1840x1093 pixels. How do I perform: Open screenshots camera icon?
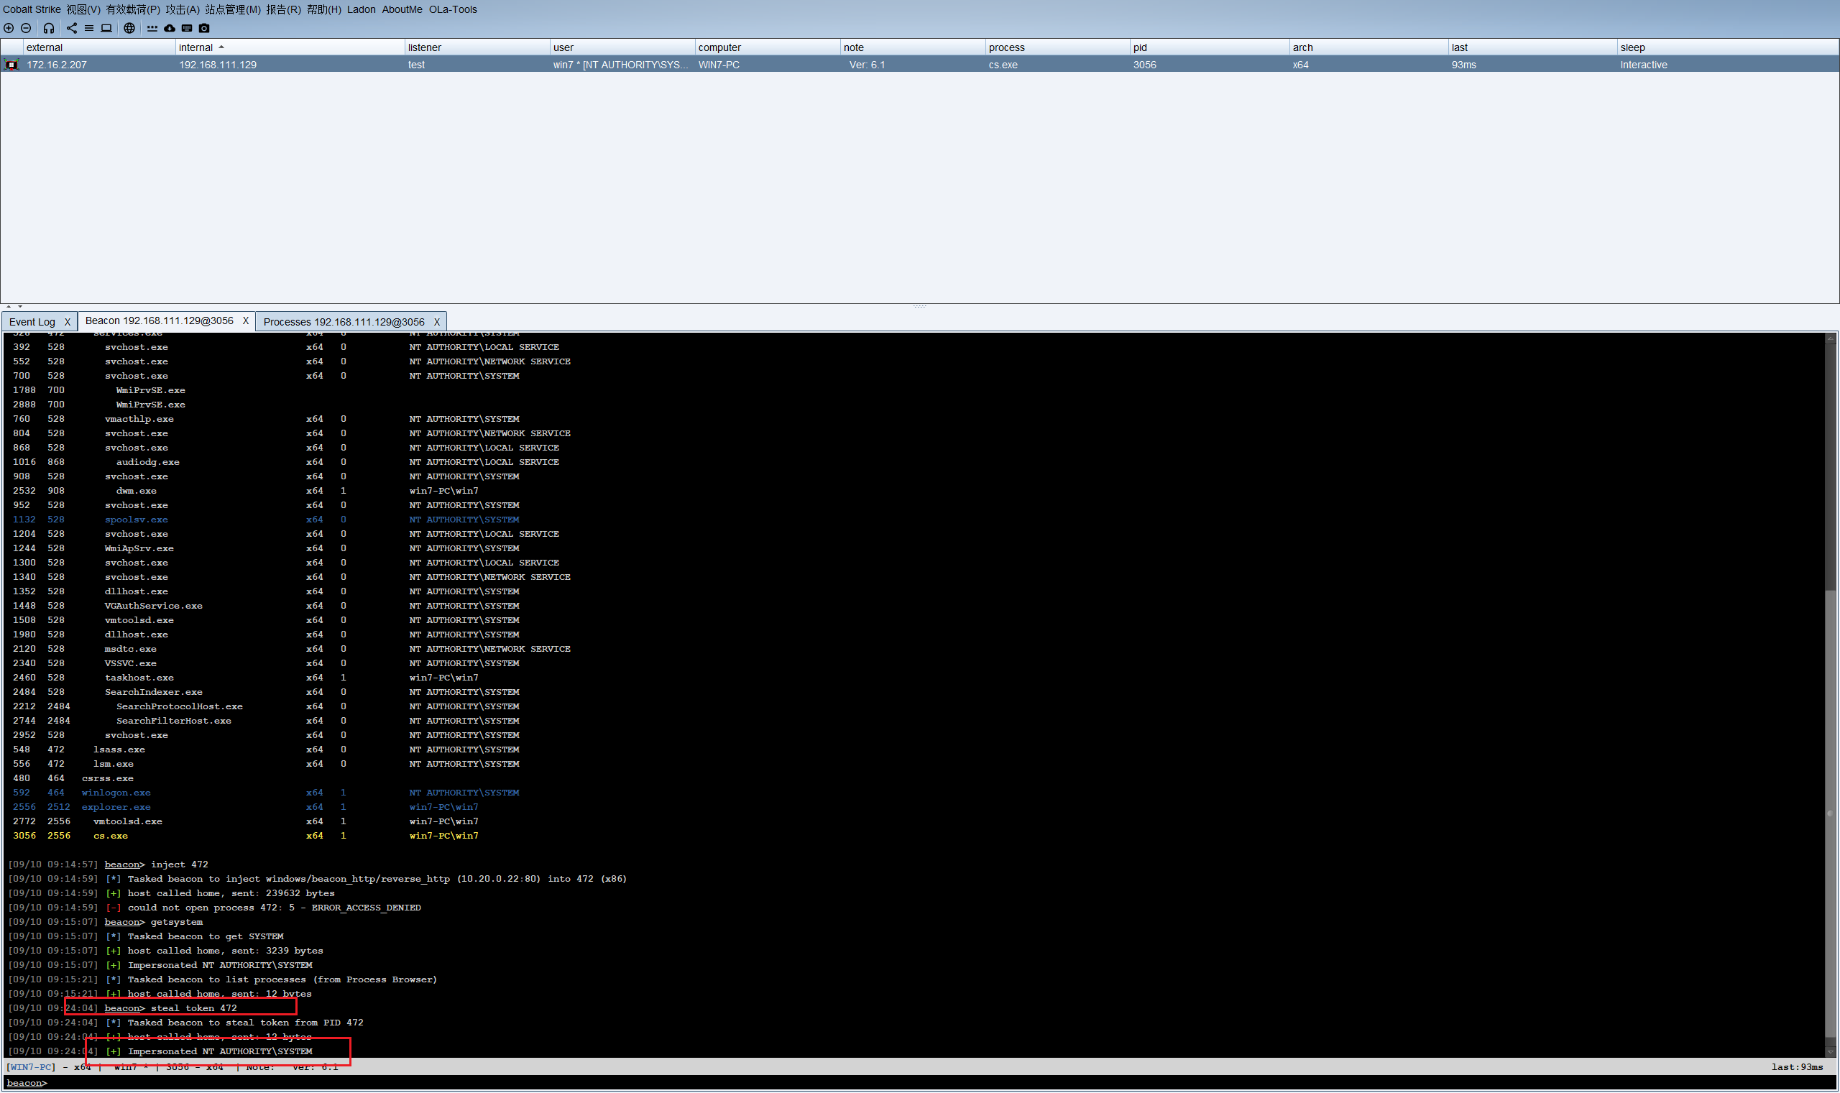point(204,28)
